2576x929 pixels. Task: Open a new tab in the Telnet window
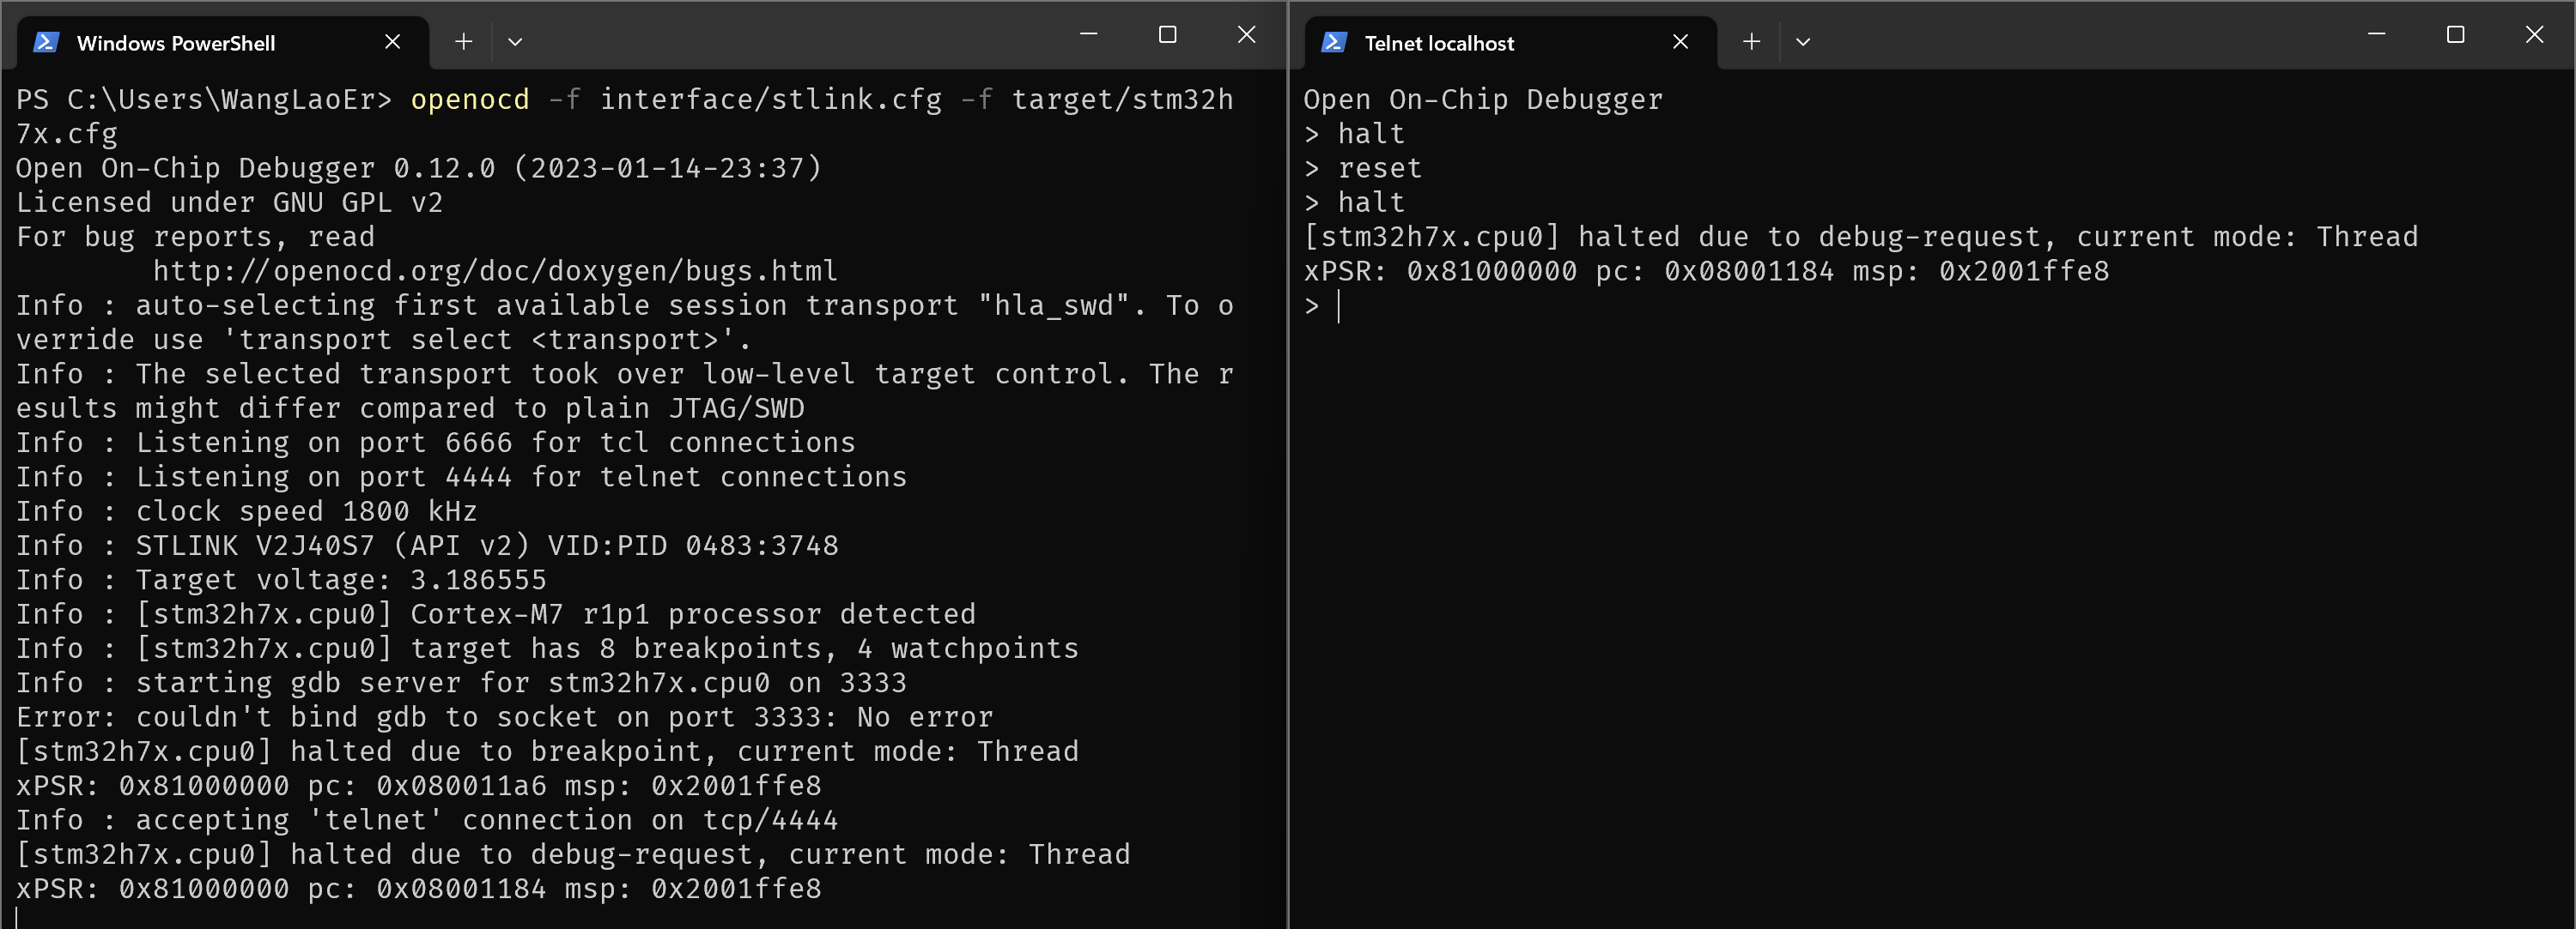(x=1751, y=42)
